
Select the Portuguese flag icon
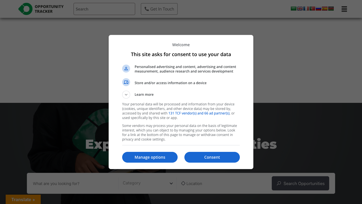tap(312, 8)
